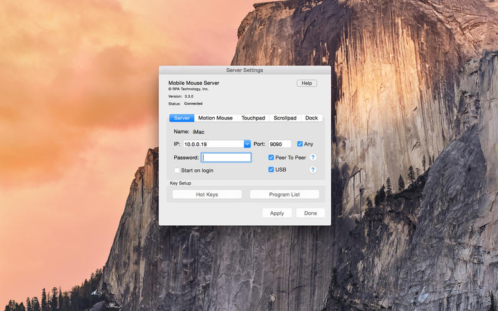Screen dimensions: 498x311
Task: Enable the Start on login checkbox
Action: pyautogui.click(x=177, y=170)
